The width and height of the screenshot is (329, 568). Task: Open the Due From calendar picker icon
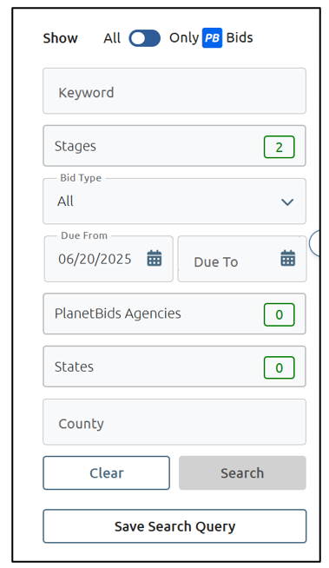[x=155, y=258]
